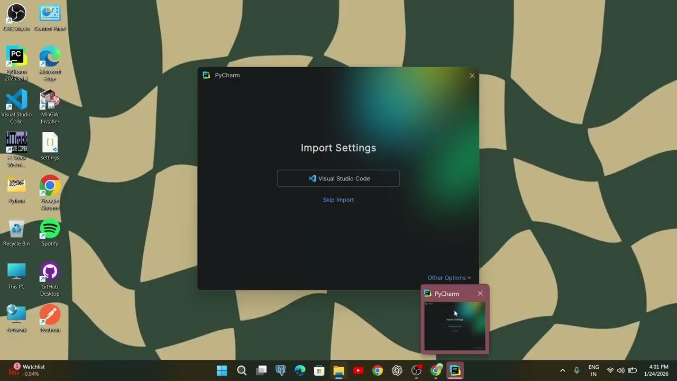
Task: Select the Python folder on desktop
Action: point(16,189)
